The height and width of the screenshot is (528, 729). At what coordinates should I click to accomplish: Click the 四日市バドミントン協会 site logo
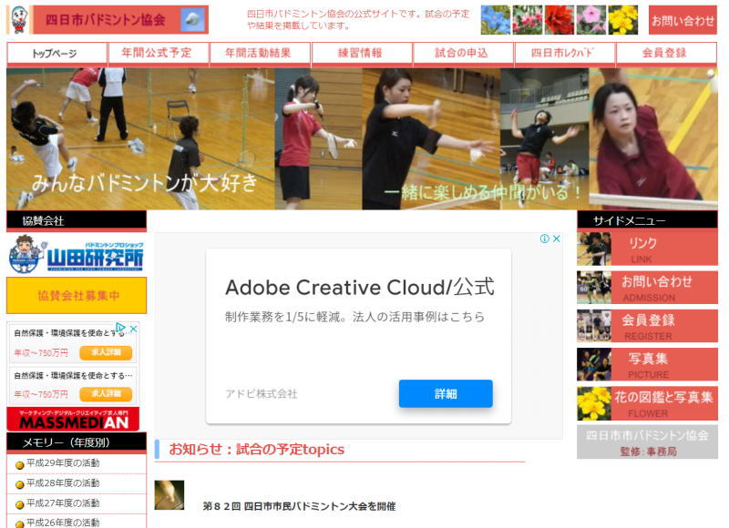(108, 20)
